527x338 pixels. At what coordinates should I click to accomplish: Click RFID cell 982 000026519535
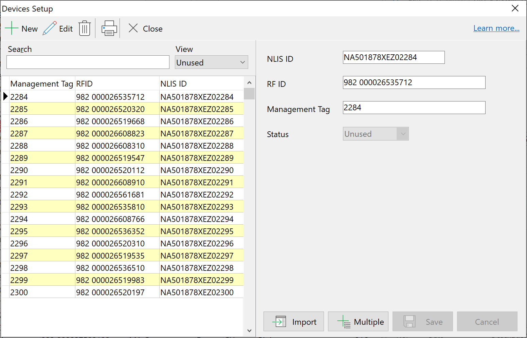coord(117,256)
